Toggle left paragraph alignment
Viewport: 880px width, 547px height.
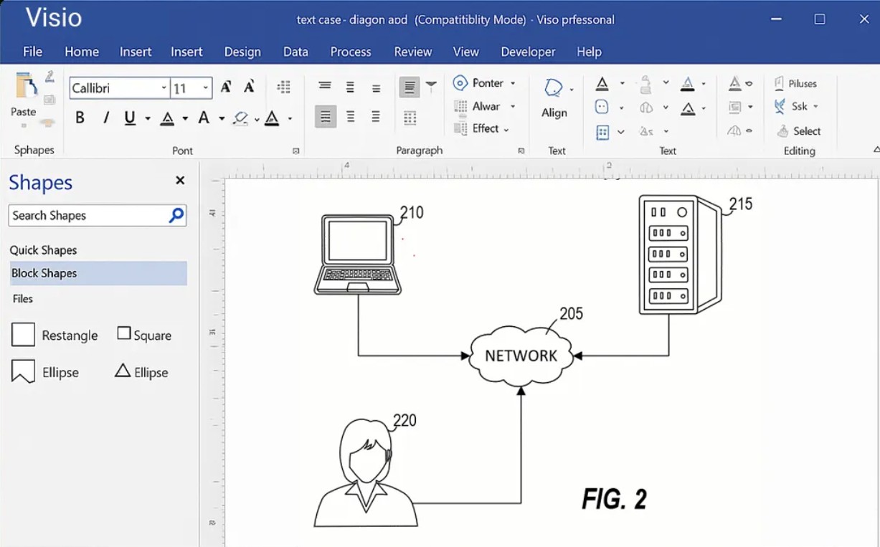(x=325, y=115)
